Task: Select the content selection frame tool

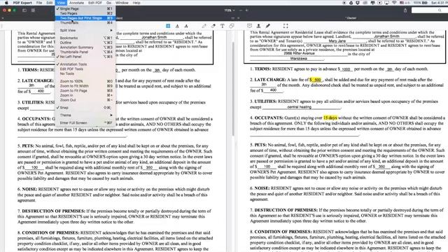Action: click(286, 26)
